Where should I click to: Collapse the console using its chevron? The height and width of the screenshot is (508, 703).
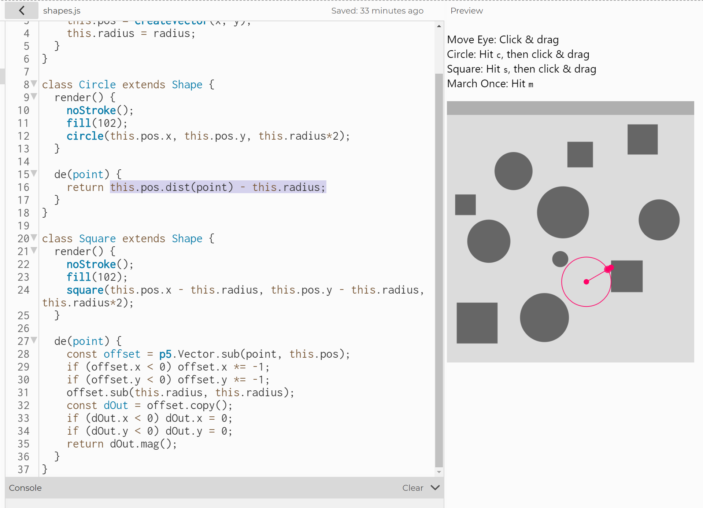[435, 487]
